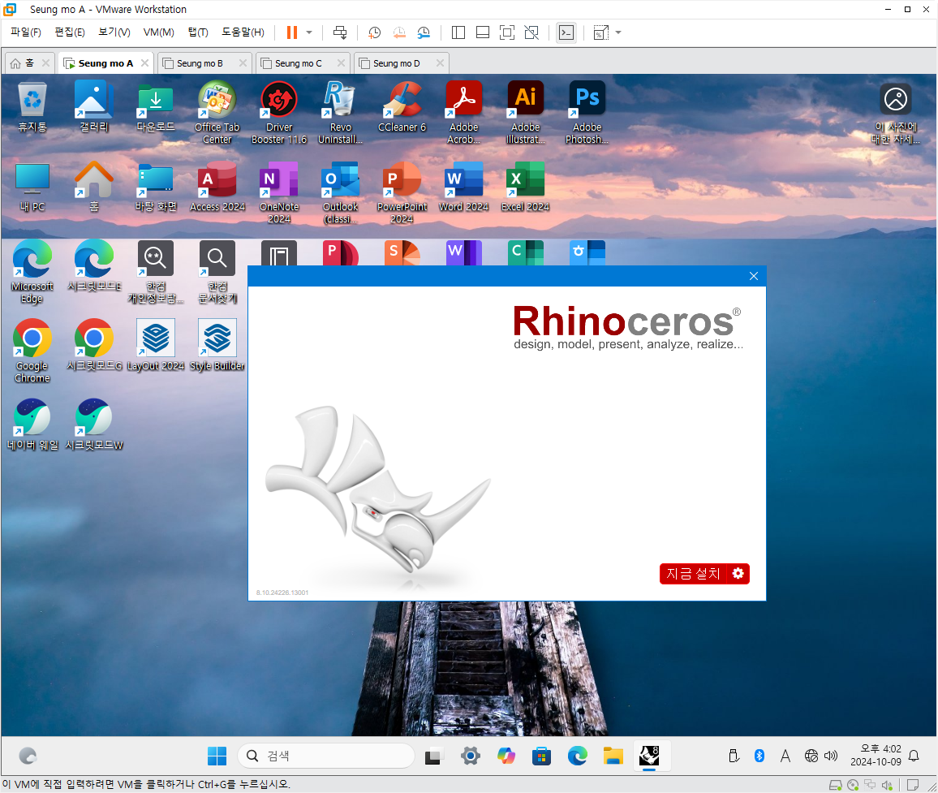
Task: Select the Adobe Illustrator icon
Action: (525, 113)
